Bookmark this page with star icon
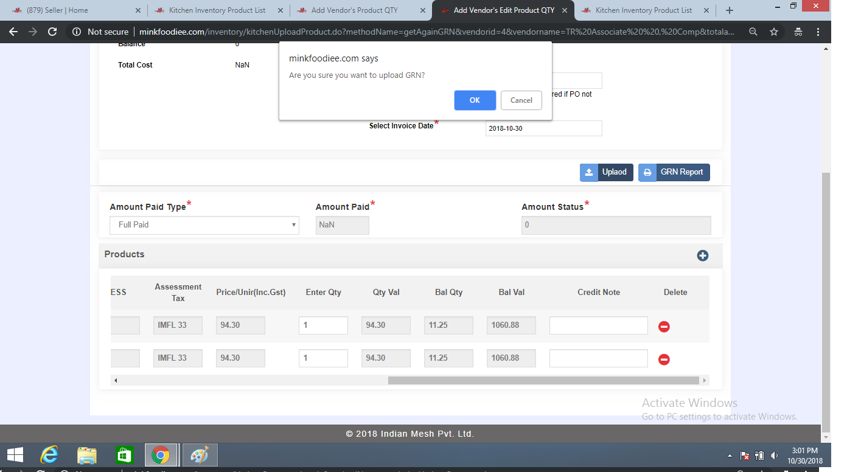 [774, 32]
